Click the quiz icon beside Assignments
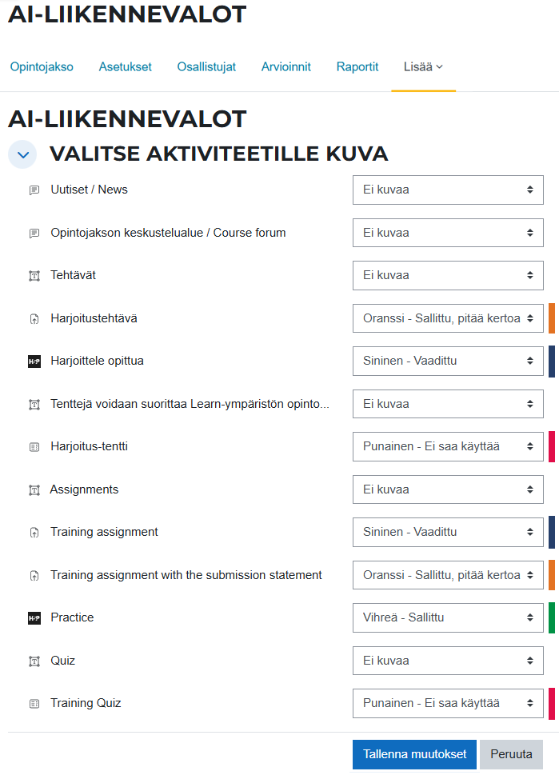This screenshot has height=775, width=559. pyautogui.click(x=32, y=489)
